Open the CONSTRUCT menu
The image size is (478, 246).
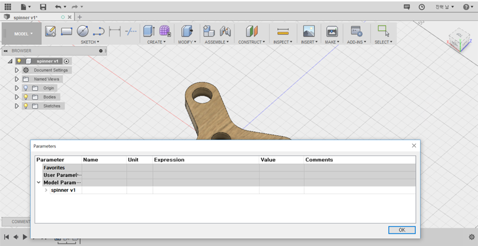coord(252,42)
